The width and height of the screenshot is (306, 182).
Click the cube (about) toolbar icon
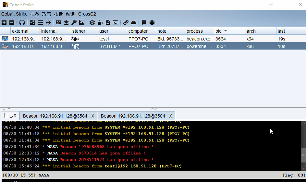pos(152,23)
